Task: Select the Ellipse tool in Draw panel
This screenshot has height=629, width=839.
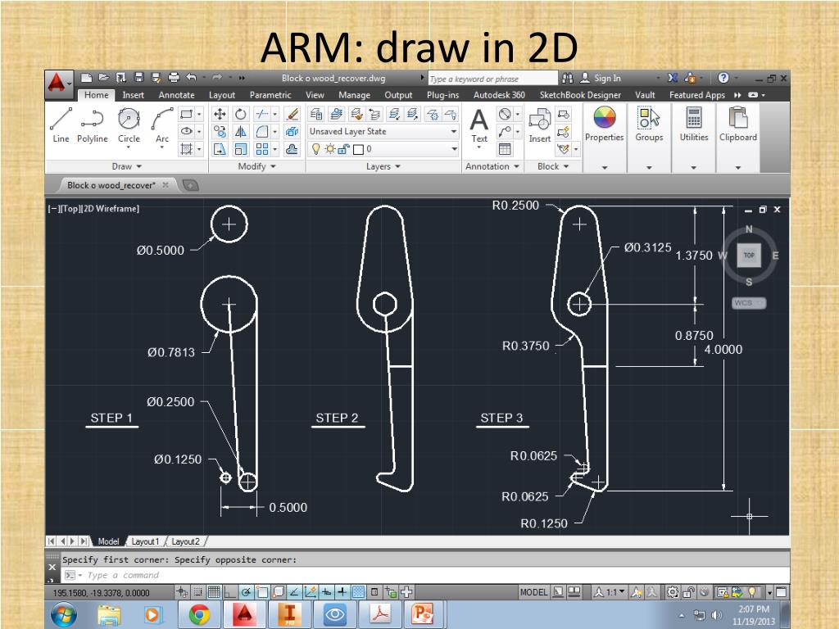Action: [x=186, y=131]
